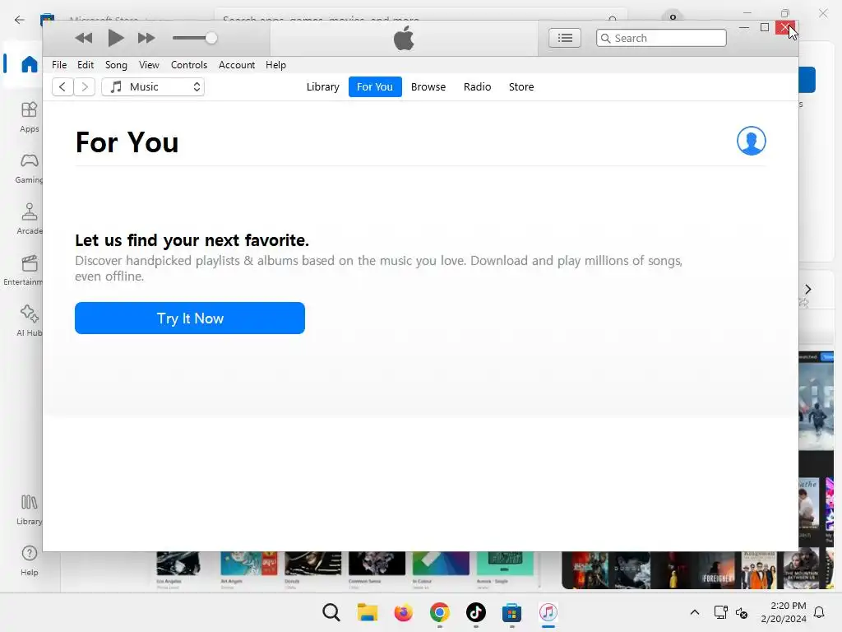Viewport: 842px width, 632px height.
Task: Select the For You tab
Action: (x=375, y=87)
